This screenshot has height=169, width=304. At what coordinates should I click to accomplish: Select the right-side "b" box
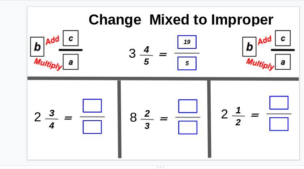click(249, 47)
